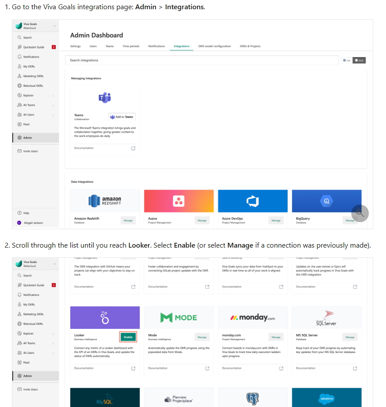
Task: Click Search icon in lower screenshot sidebar
Action: (19, 275)
